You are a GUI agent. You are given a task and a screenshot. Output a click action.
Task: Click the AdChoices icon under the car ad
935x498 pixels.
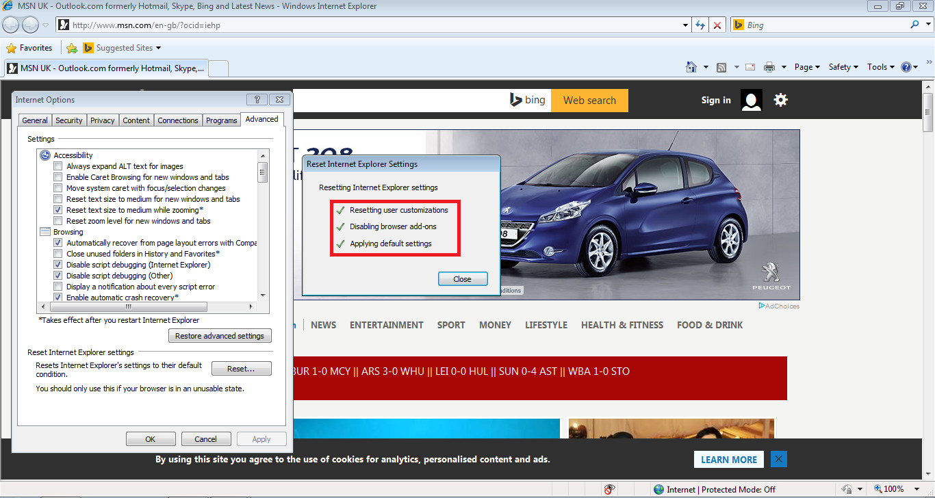pyautogui.click(x=762, y=306)
